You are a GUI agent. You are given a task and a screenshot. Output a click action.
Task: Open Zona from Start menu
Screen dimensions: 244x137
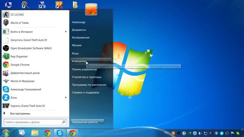[x=35, y=97]
